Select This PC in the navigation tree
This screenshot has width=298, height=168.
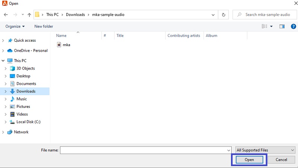tap(20, 61)
